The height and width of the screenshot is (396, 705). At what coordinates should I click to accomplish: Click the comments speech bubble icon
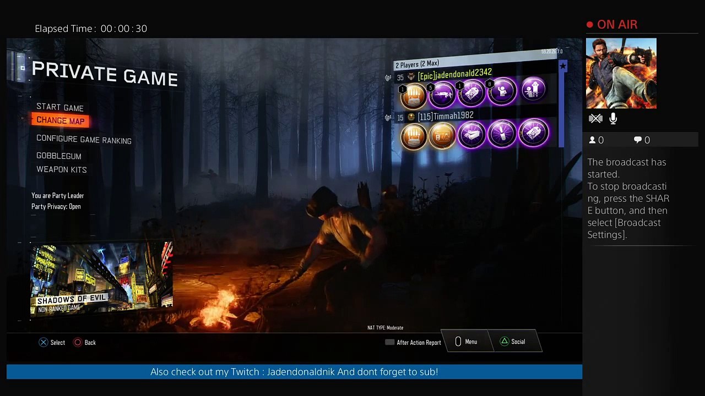(x=638, y=140)
